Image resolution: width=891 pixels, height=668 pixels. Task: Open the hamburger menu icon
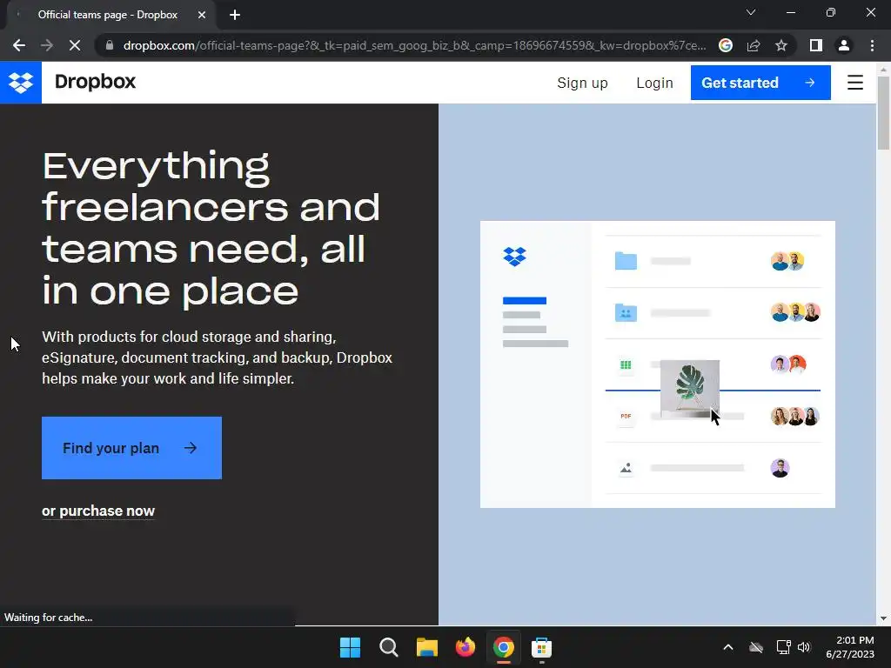[854, 83]
